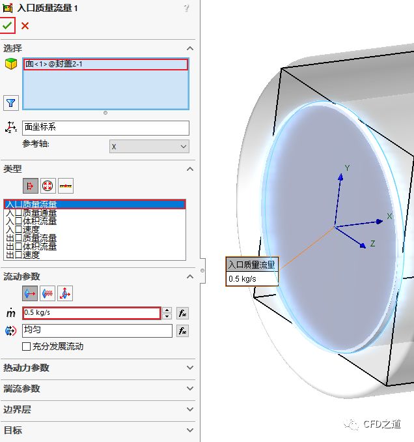Click the coordinate system axes icon
This screenshot has width=414, height=442.
(x=11, y=127)
